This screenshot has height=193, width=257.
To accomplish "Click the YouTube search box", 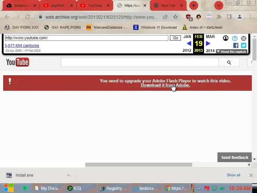I will click(x=140, y=62).
